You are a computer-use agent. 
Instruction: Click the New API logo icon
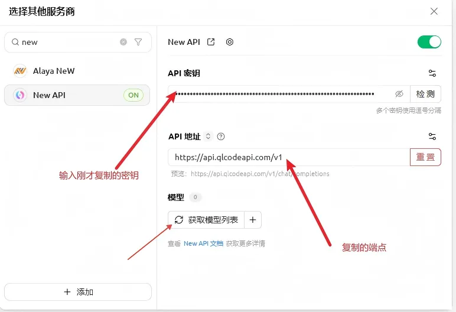(20, 95)
